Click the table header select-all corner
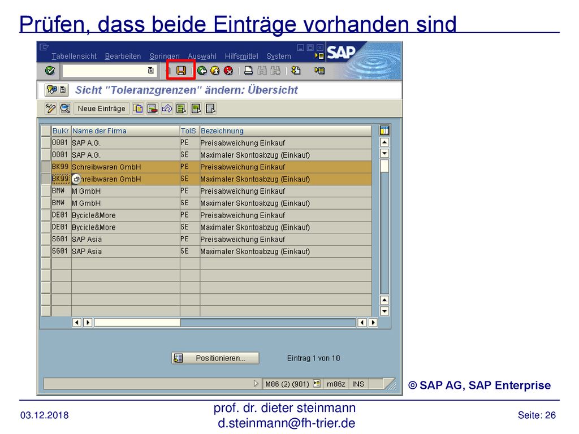Image resolution: width=579 pixels, height=434 pixels. coord(46,131)
